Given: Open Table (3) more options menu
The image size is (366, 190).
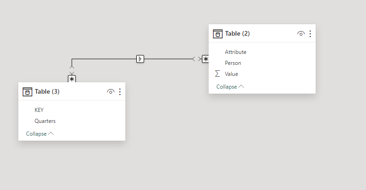Looking at the screenshot, I should (x=120, y=92).
